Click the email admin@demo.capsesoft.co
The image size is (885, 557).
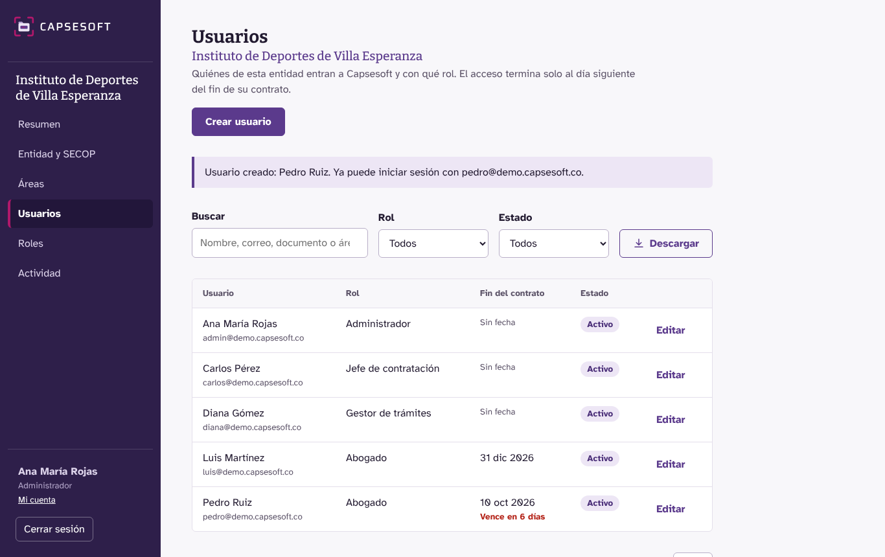[253, 338]
